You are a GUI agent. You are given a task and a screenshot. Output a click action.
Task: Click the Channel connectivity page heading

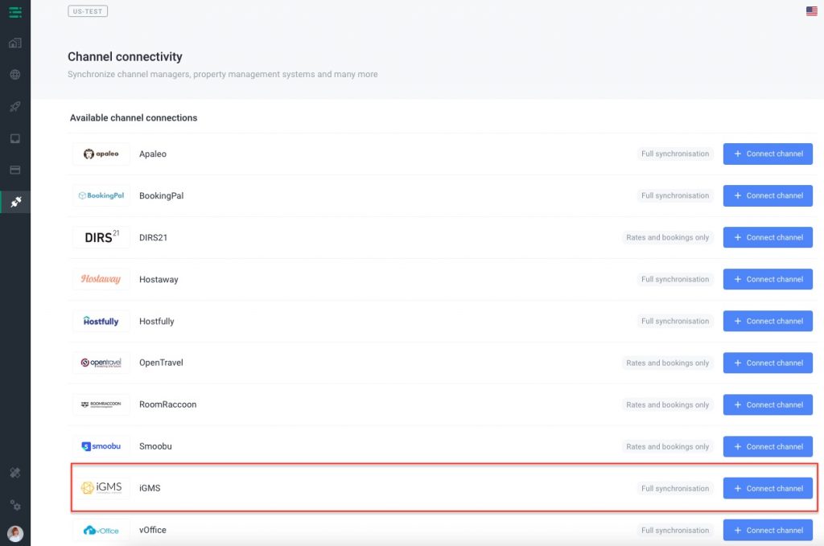coord(125,57)
